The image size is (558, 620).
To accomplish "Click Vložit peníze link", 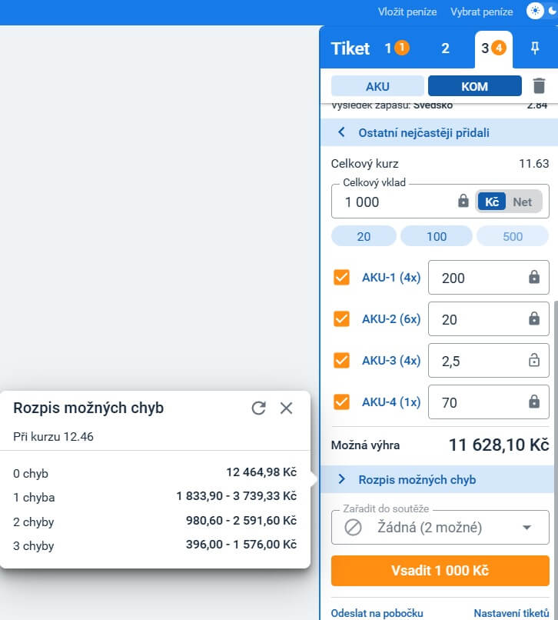I will [x=407, y=12].
